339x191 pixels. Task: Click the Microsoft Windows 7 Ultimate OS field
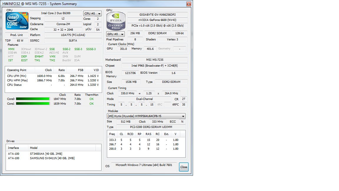pos(144,167)
